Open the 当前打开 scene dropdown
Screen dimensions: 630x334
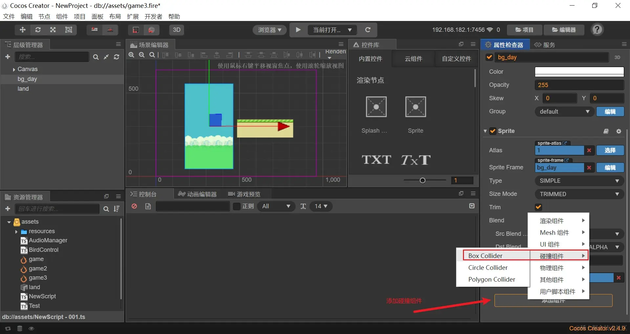pos(332,30)
